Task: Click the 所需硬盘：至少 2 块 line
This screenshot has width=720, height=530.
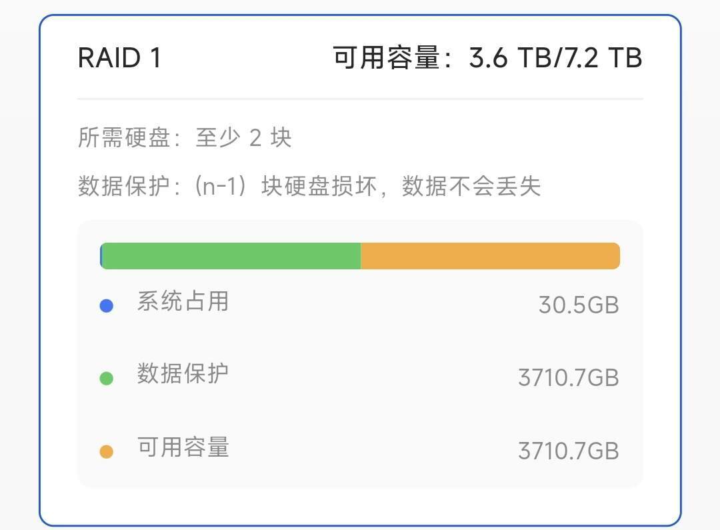Action: click(x=185, y=138)
